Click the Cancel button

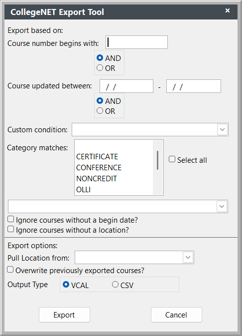pyautogui.click(x=176, y=315)
